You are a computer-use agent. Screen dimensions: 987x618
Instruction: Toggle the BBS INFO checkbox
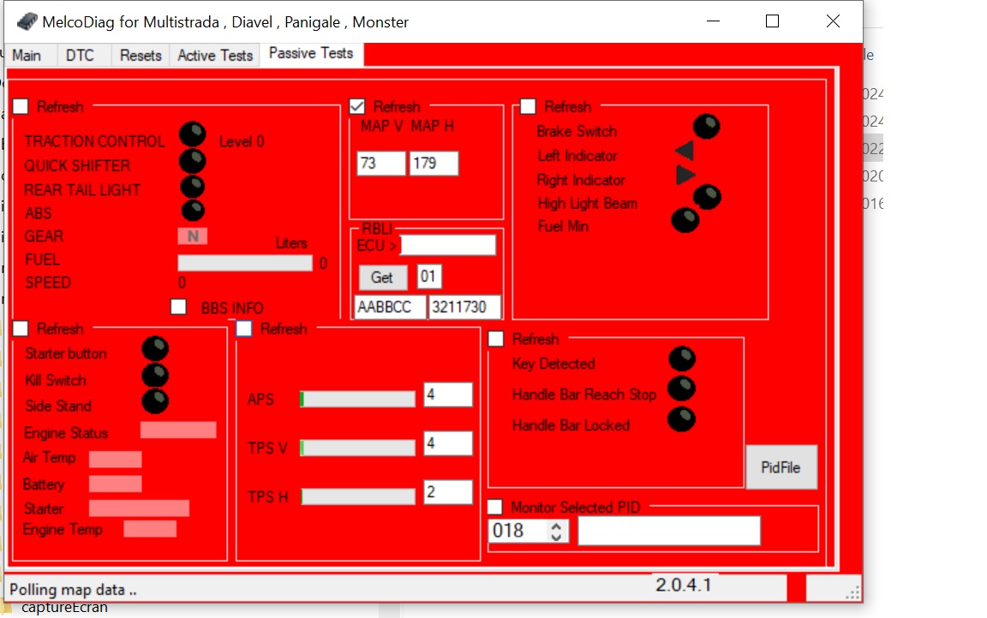[x=179, y=306]
